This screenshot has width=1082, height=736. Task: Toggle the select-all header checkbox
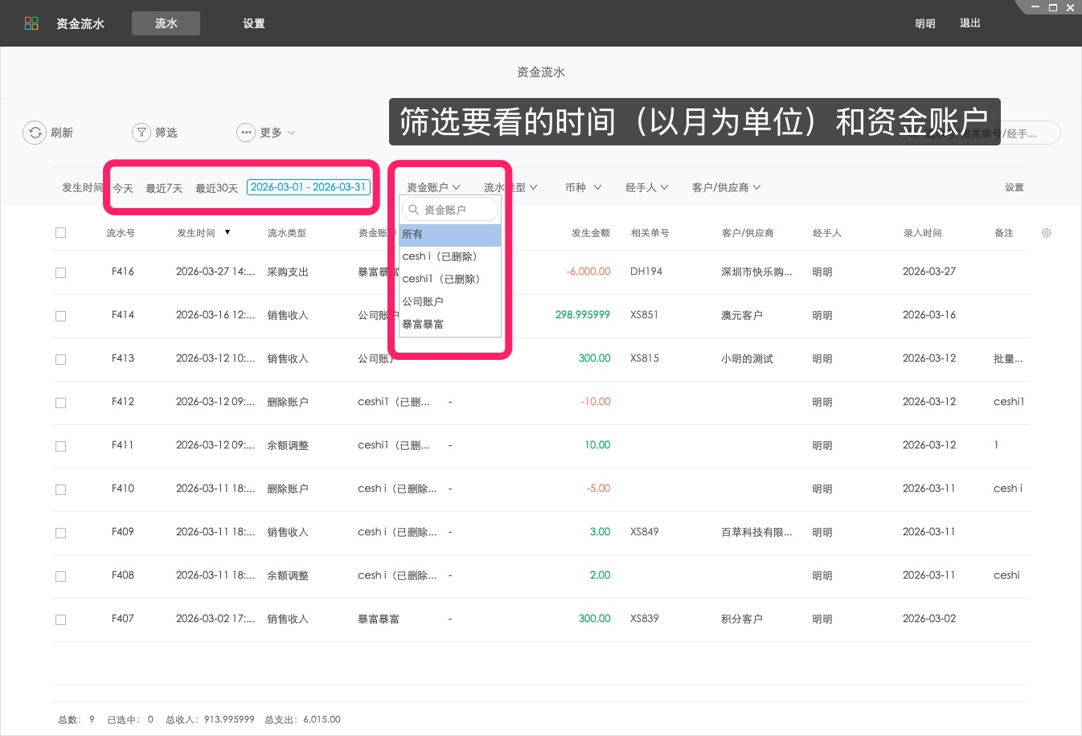point(60,233)
